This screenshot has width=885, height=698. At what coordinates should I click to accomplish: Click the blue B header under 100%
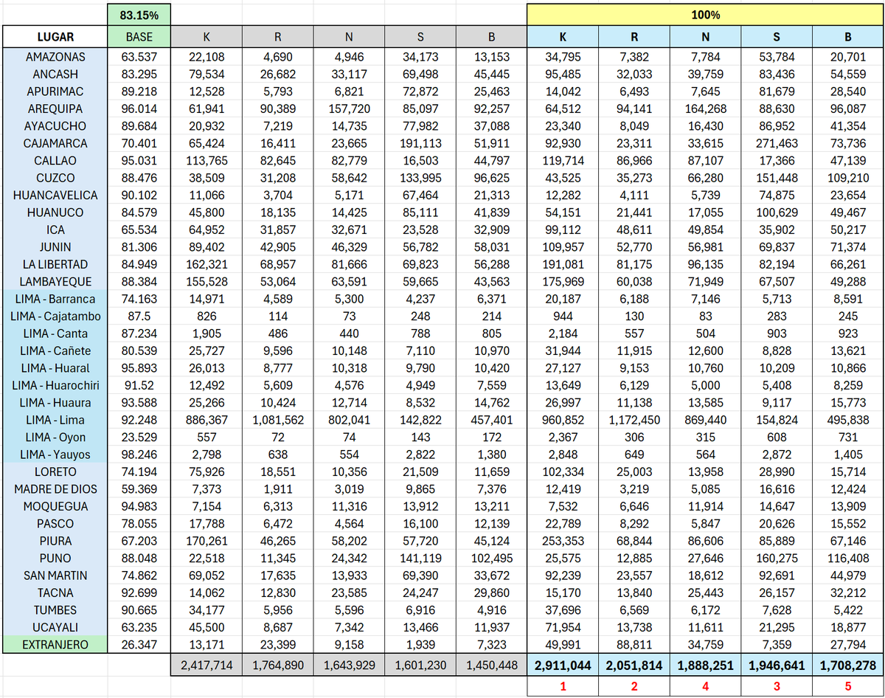848,36
